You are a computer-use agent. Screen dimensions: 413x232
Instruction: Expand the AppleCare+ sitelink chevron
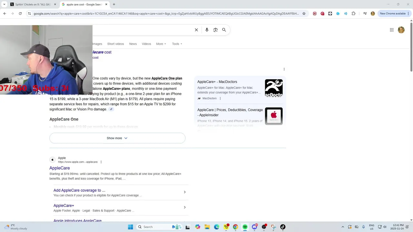[x=185, y=207]
